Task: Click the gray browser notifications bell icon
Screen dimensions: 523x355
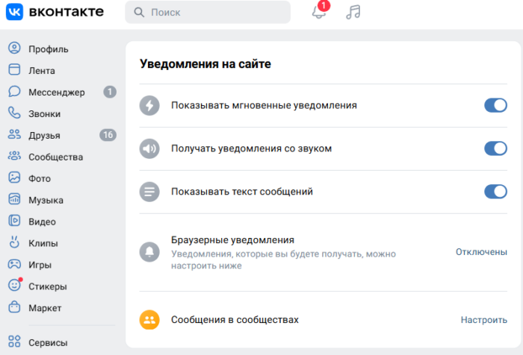Action: tap(149, 252)
